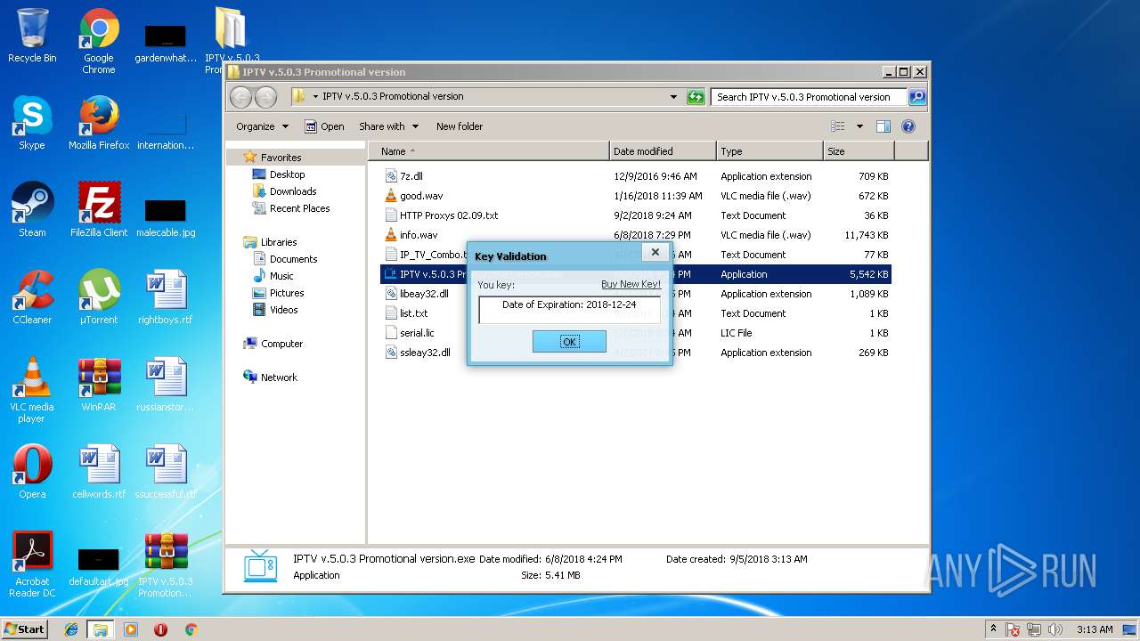The width and height of the screenshot is (1140, 641).
Task: Launch Mozilla Firefox desktop shortcut
Action: pos(99,123)
